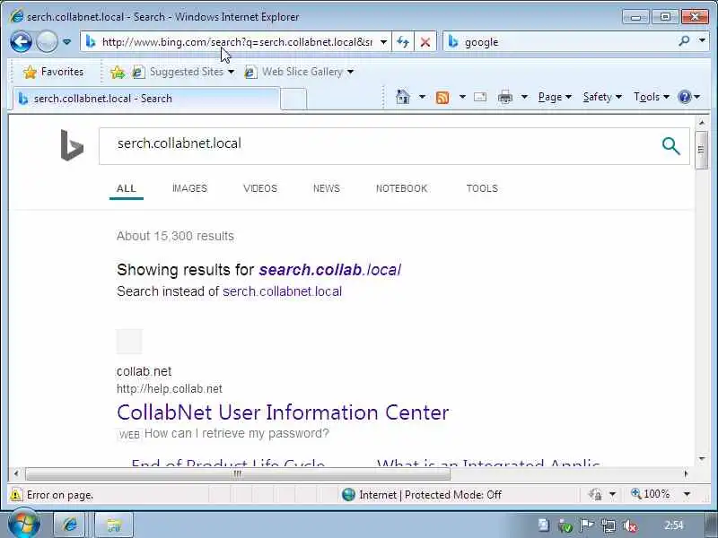718x538 pixels.
Task: Click the Action Center flag tray icon
Action: pyautogui.click(x=587, y=525)
